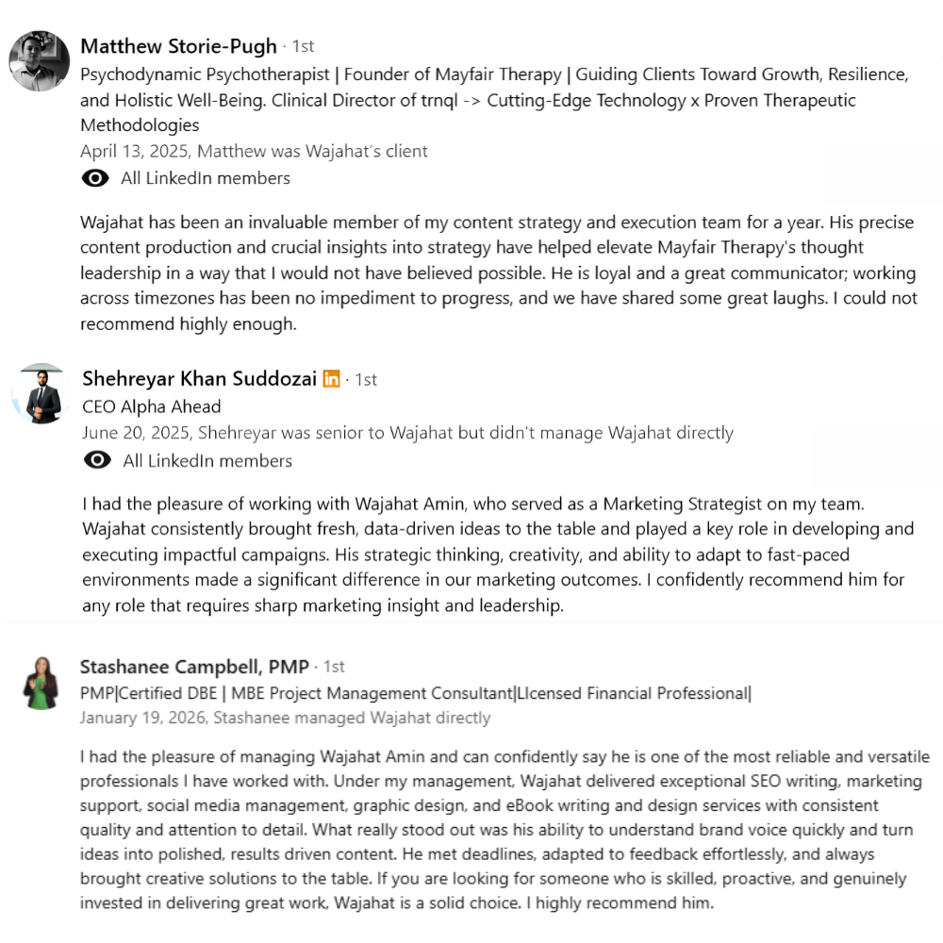Click Matthew Storie-Pugh's profile photo
Viewport: 943px width, 943px height.
(x=40, y=61)
